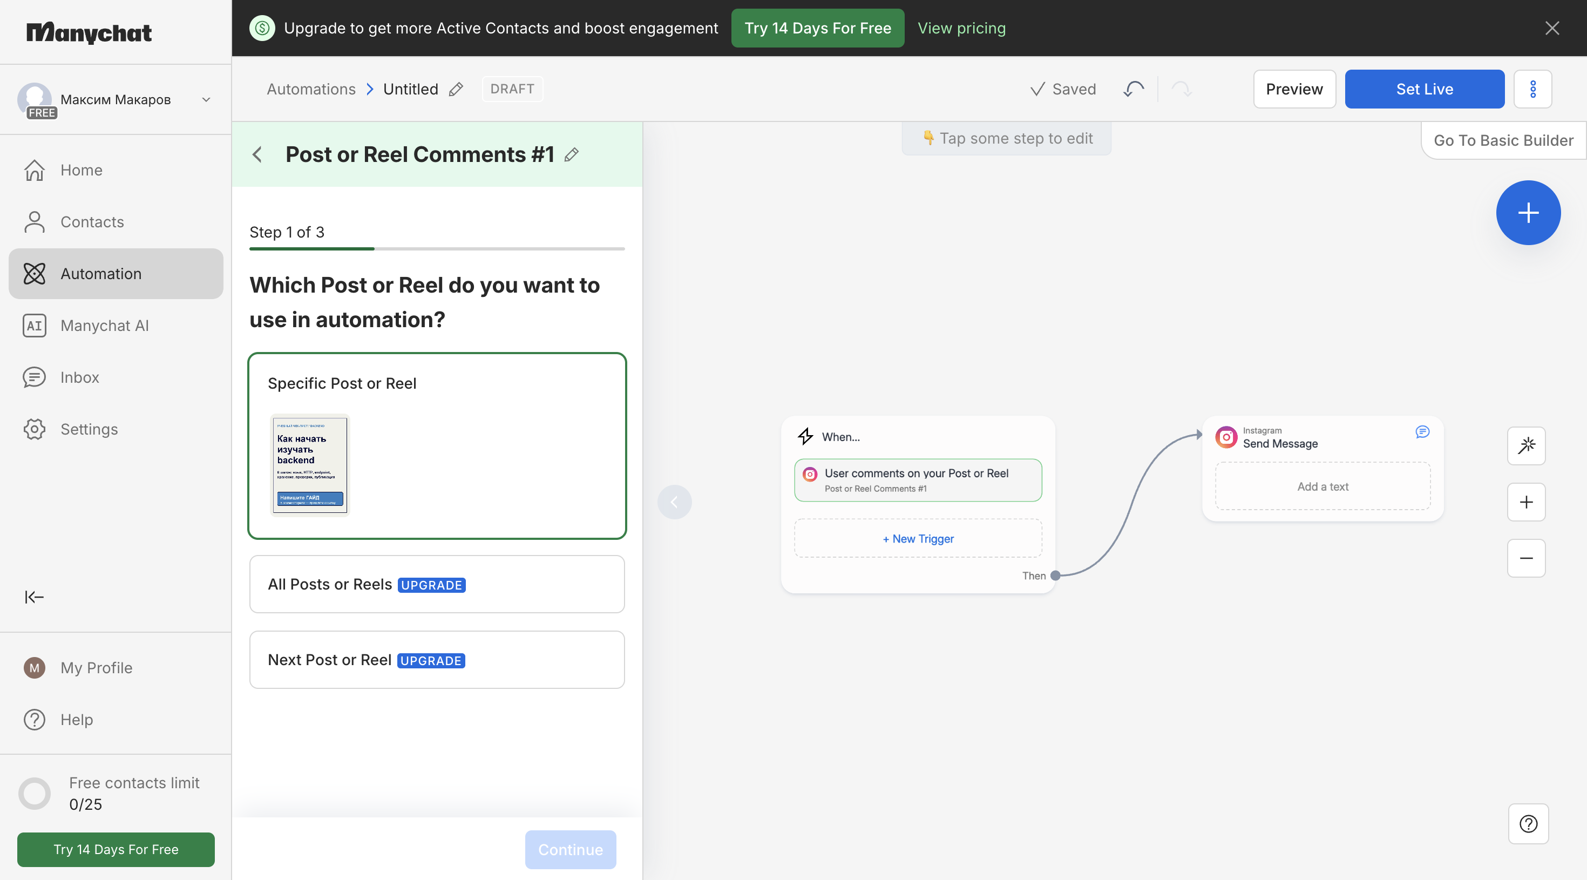Zoom out with the canvas minus button

[x=1526, y=558]
